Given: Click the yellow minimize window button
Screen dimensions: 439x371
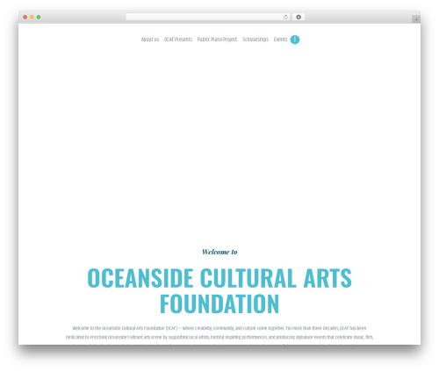Looking at the screenshot, I should pyautogui.click(x=32, y=18).
